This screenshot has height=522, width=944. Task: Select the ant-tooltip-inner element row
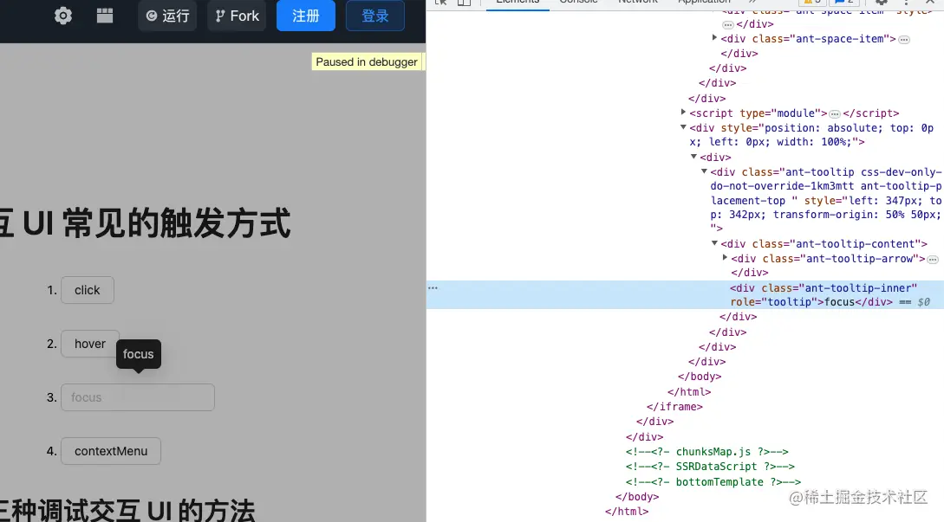click(x=685, y=294)
